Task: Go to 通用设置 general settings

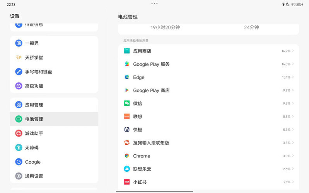Action: click(54, 176)
